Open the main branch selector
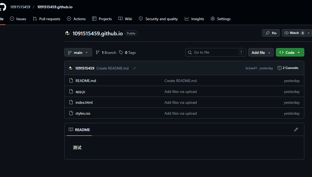This screenshot has height=177, width=312. (78, 53)
